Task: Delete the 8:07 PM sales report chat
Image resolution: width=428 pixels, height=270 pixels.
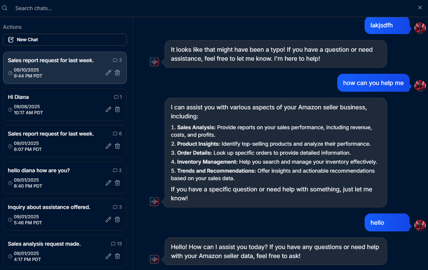Action: (117, 146)
